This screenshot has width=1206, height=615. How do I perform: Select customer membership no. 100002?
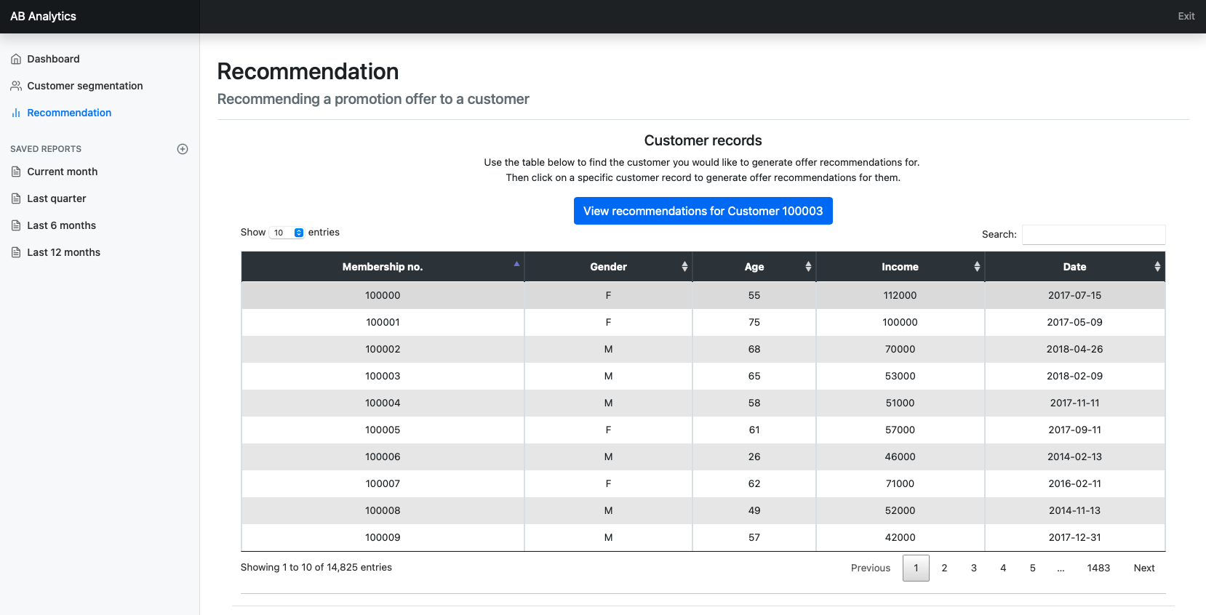(383, 349)
